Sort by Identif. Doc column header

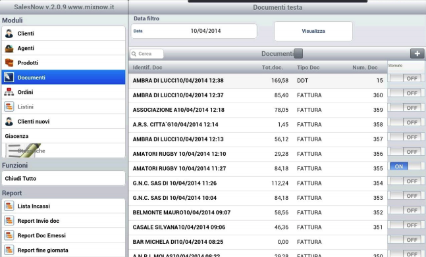coord(147,68)
